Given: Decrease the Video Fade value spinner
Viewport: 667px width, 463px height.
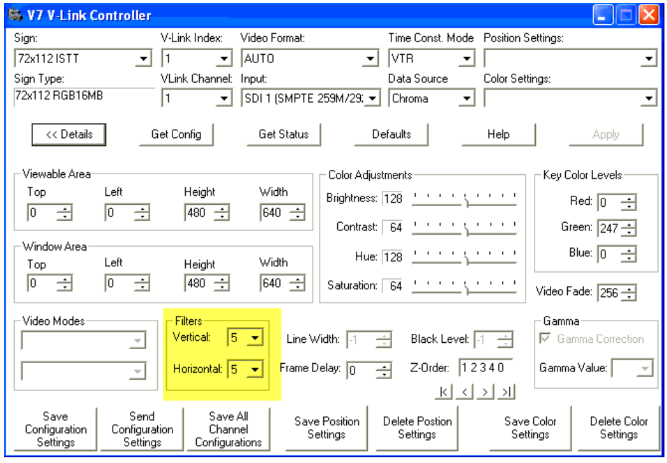Looking at the screenshot, I should click(629, 297).
